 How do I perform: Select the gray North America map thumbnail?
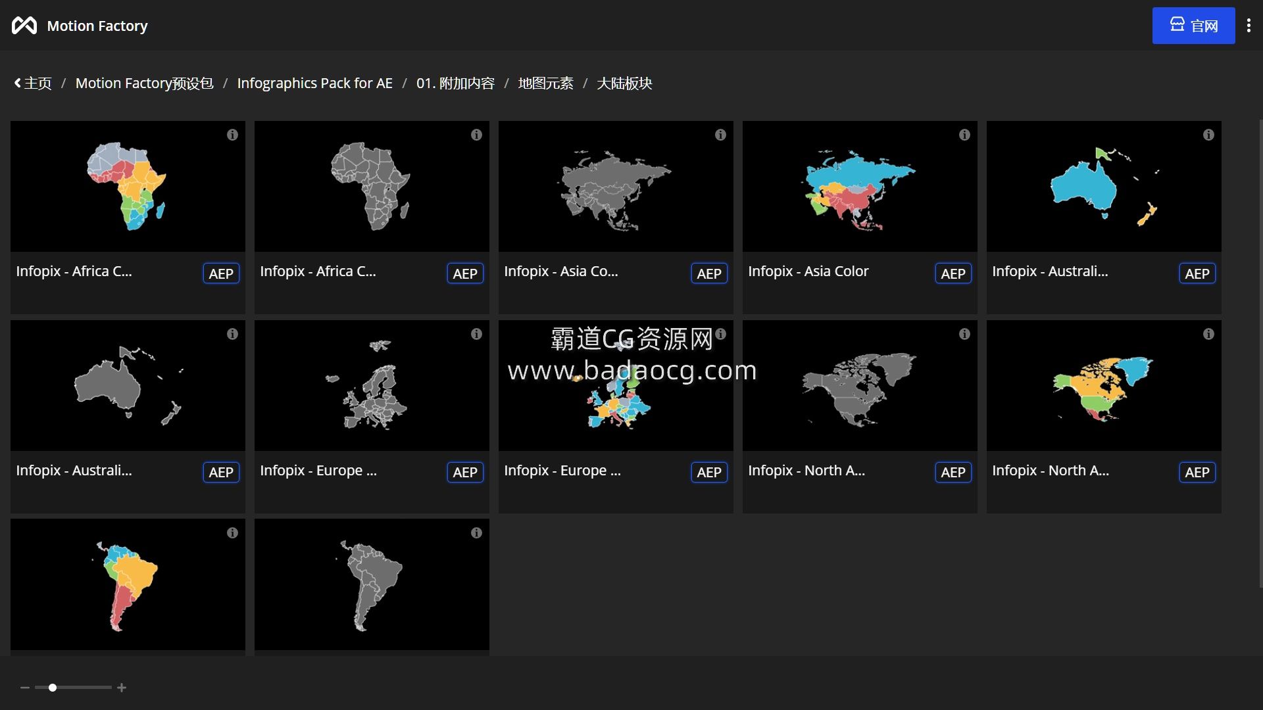(860, 385)
